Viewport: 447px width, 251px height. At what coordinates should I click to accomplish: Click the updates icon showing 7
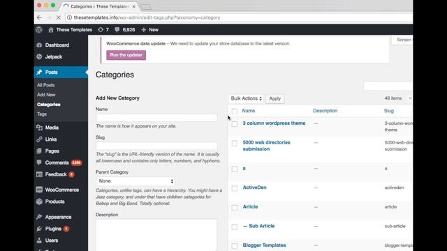point(101,29)
